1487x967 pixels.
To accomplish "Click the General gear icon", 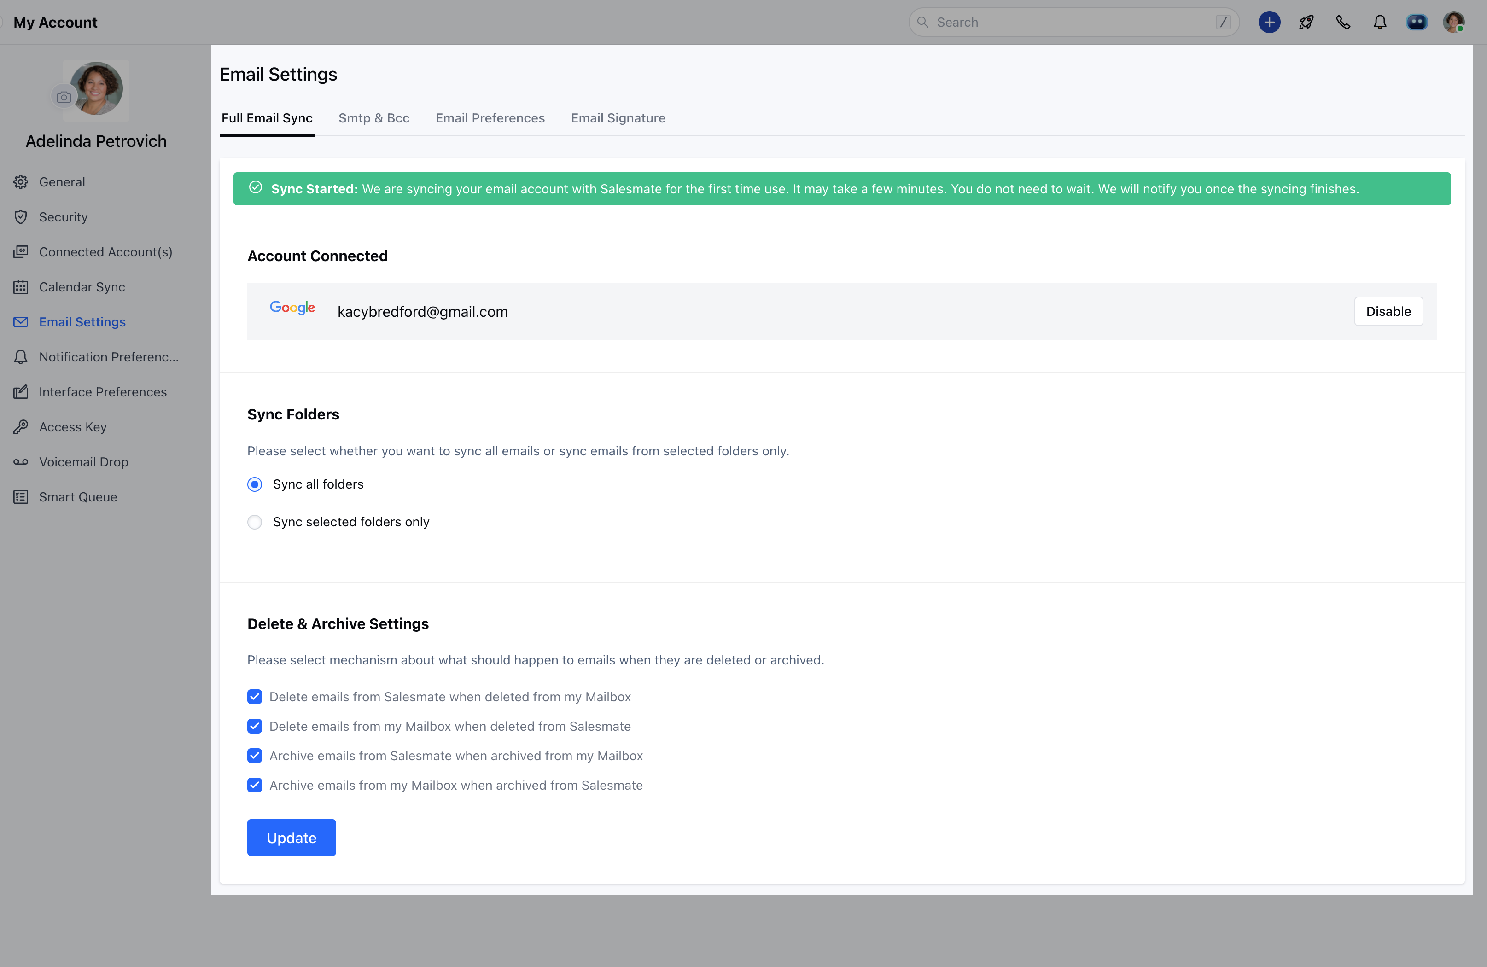I will tap(21, 182).
